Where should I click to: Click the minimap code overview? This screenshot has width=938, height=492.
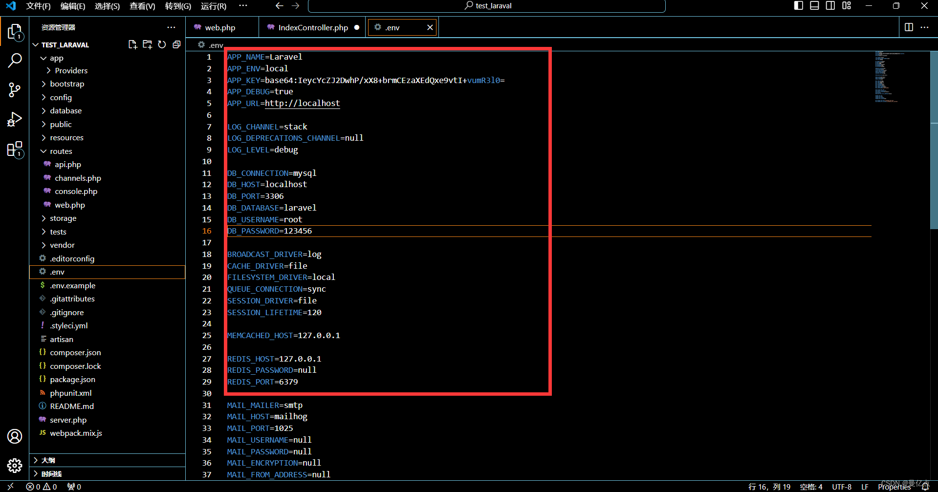[x=890, y=77]
